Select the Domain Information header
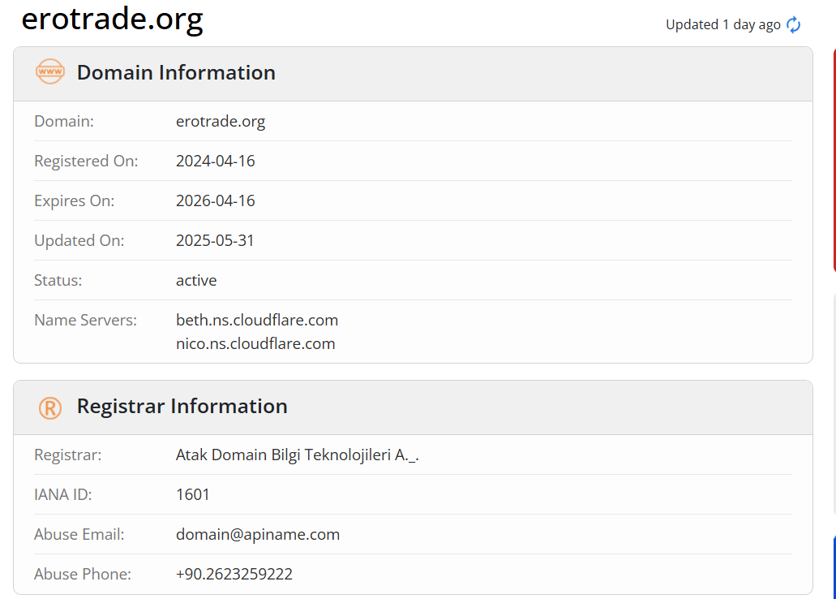836x599 pixels. [176, 72]
